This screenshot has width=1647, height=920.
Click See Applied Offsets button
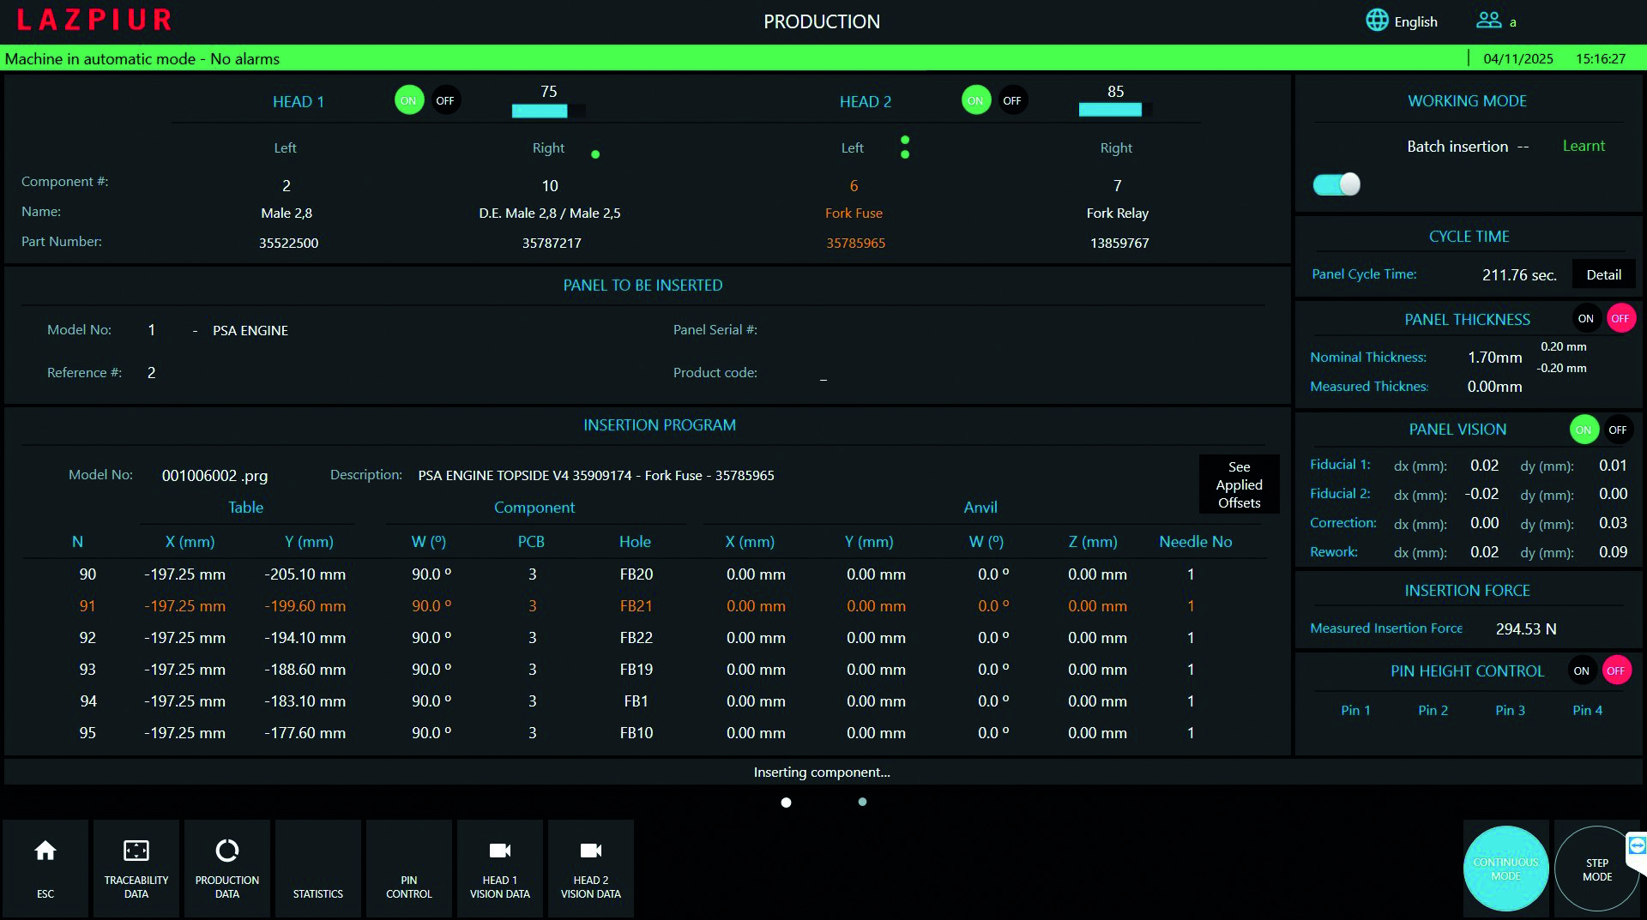tap(1239, 484)
